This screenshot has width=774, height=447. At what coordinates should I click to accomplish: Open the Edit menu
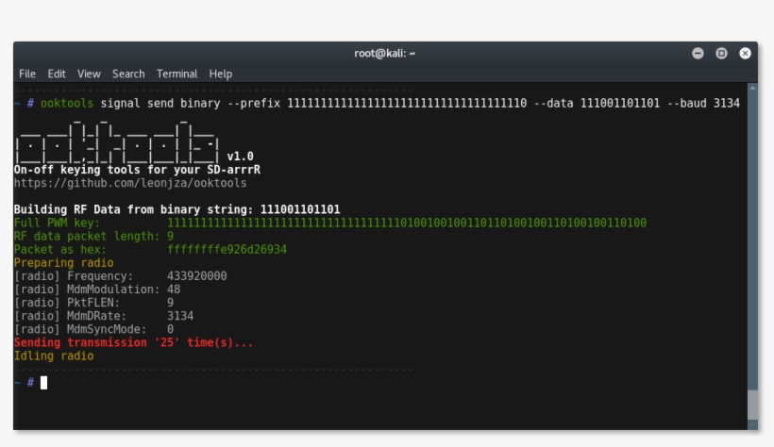(57, 74)
